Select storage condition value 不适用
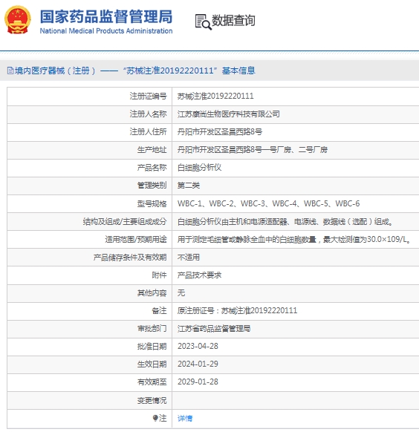Viewport: 419px width, 432px height. (188, 258)
